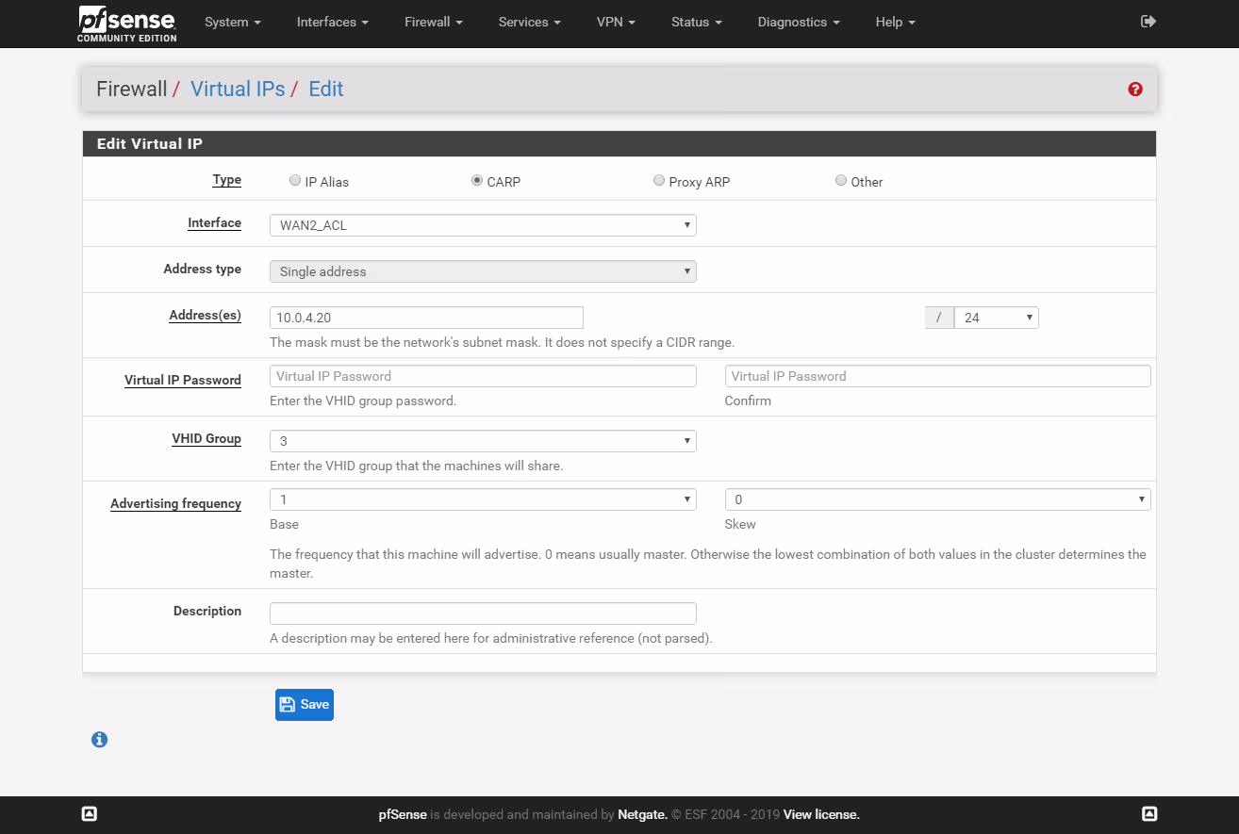Open the Diagnostics menu
Viewport: 1239px width, 834px height.
[798, 22]
